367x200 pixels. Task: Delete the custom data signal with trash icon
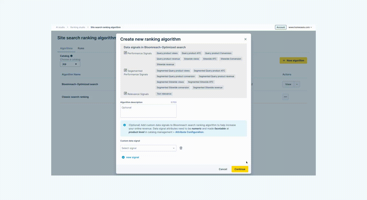[x=181, y=148]
